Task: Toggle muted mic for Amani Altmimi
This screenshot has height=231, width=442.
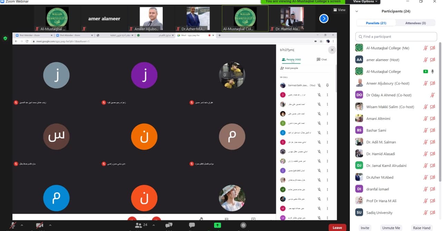Action: (x=425, y=119)
